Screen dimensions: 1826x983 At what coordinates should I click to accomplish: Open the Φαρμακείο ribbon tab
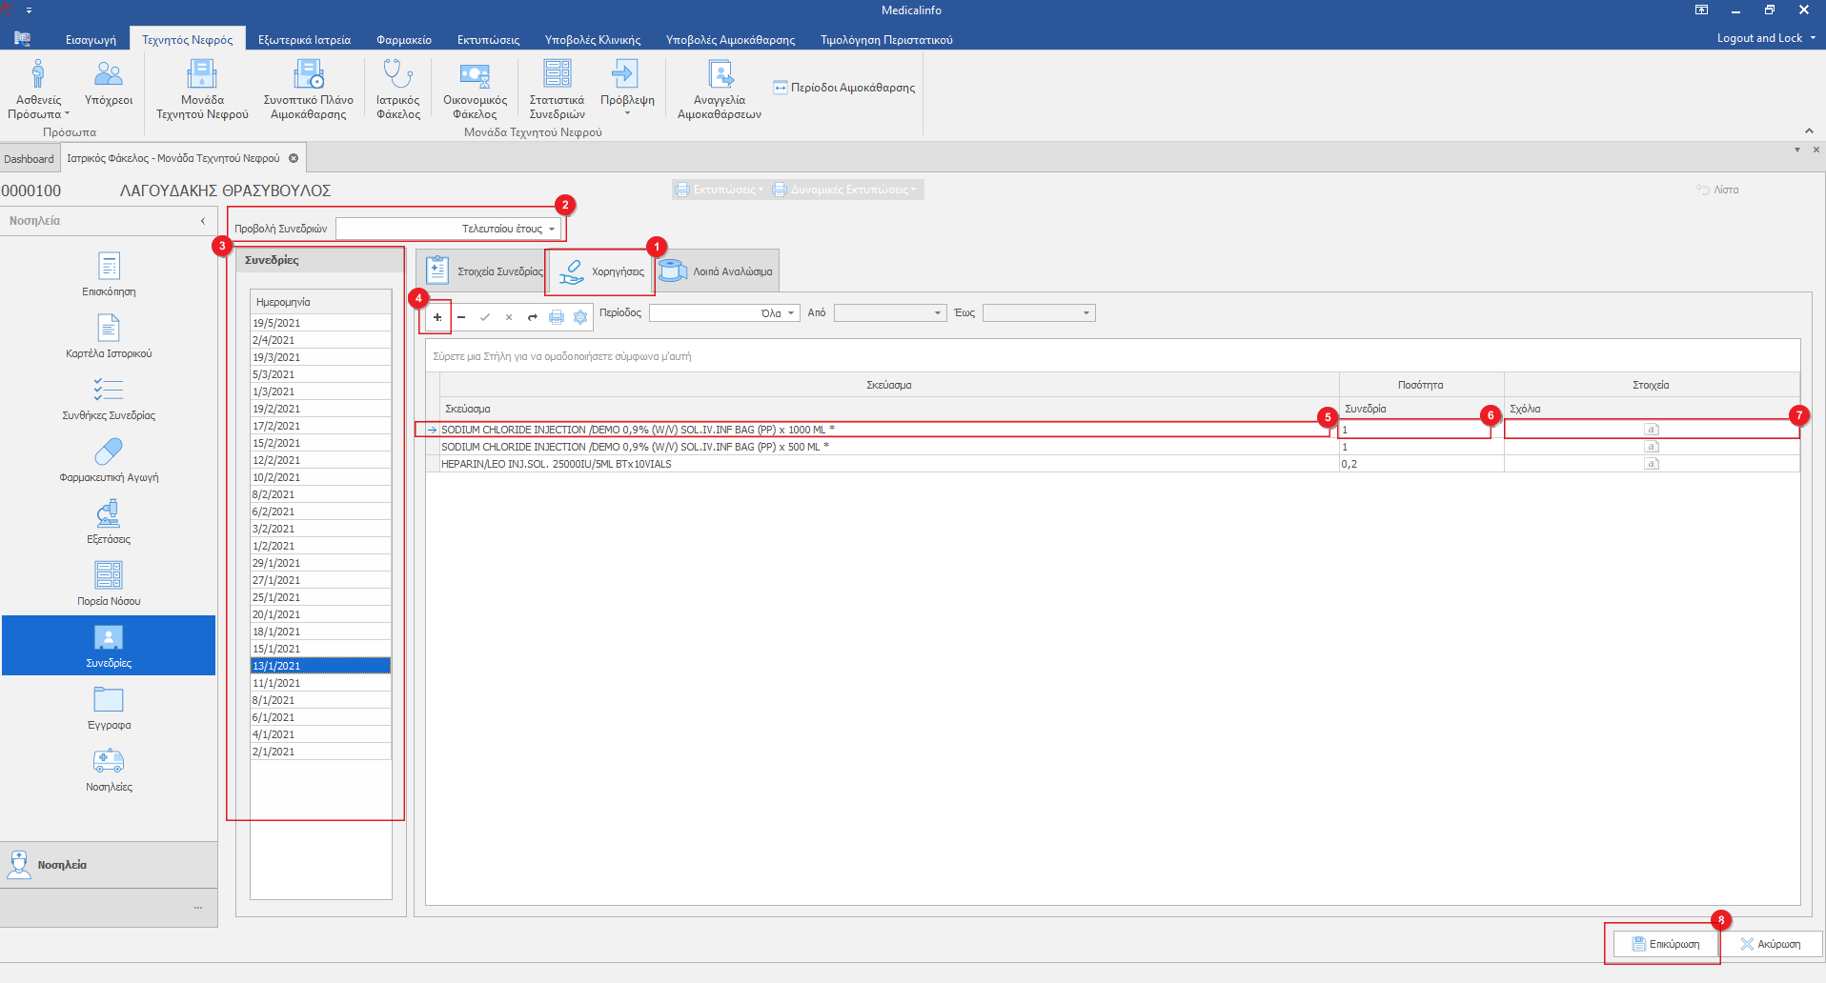click(403, 40)
